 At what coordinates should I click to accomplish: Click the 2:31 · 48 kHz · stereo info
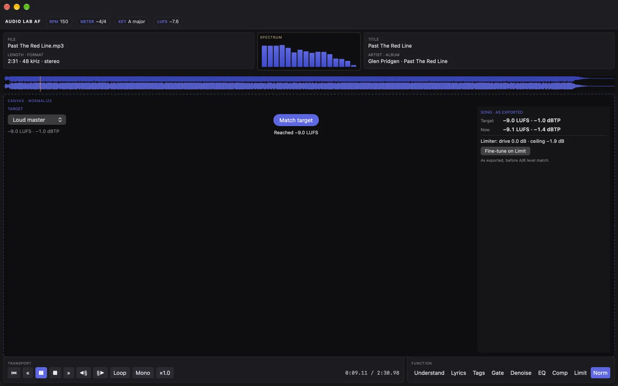tap(33, 61)
